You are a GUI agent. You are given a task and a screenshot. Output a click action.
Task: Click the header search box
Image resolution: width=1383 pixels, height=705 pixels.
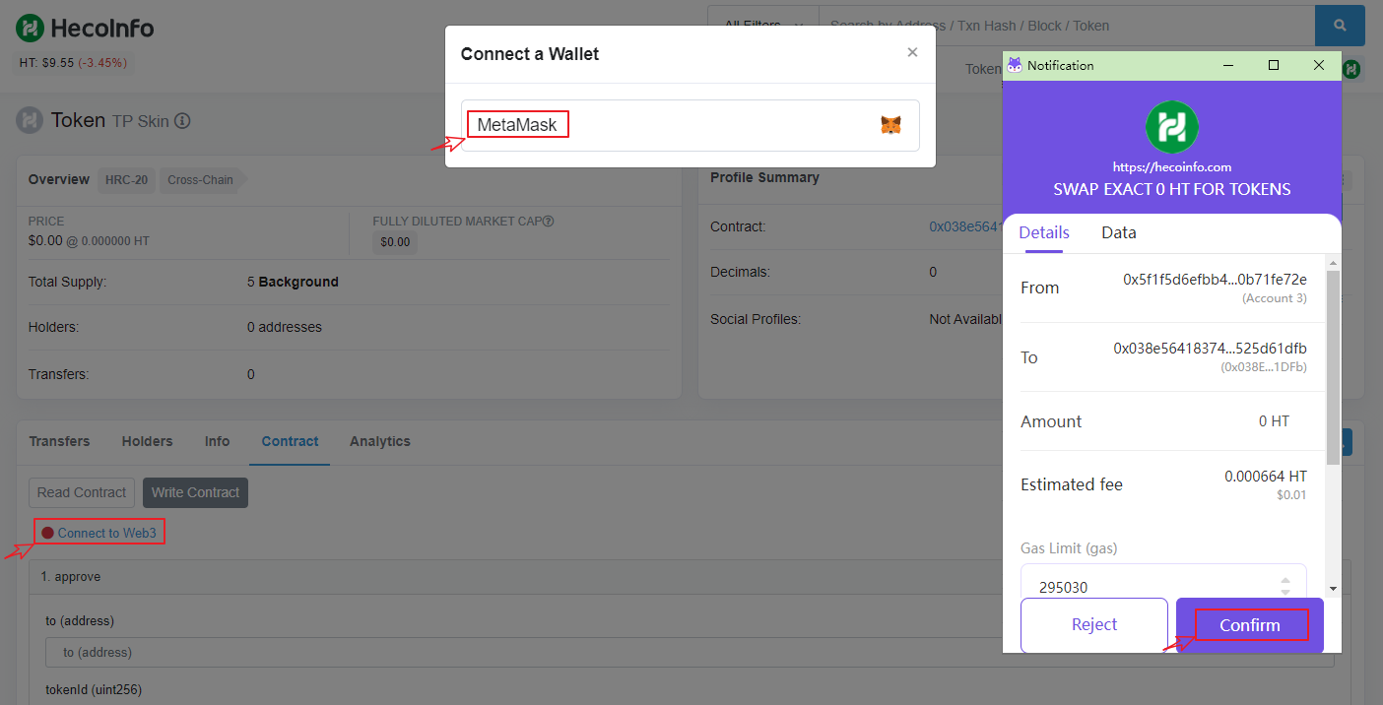1067,26
